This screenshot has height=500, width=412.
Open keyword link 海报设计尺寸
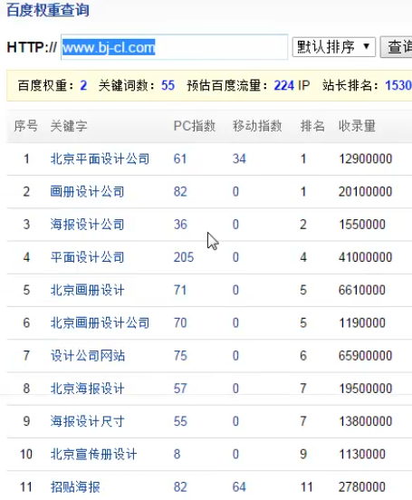point(87,421)
